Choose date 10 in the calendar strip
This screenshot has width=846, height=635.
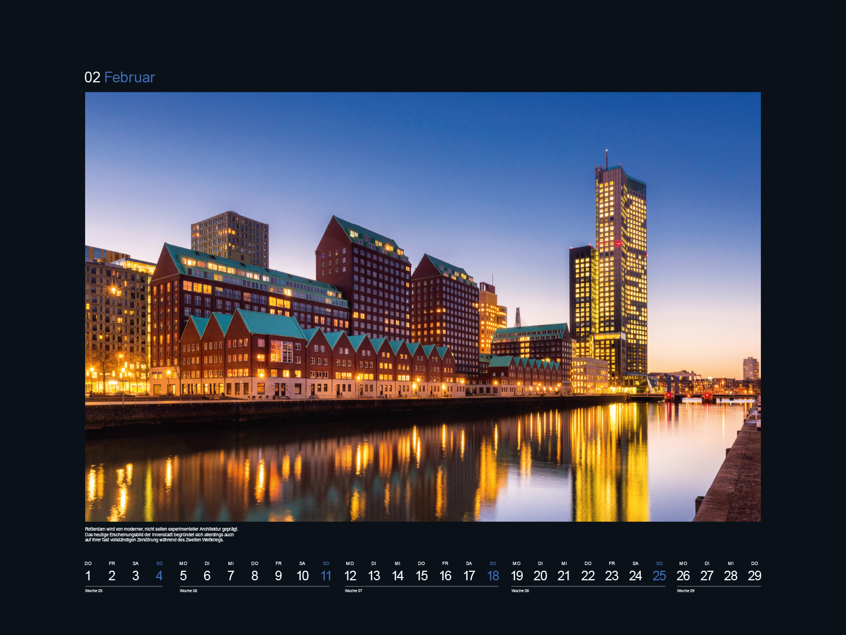[302, 576]
